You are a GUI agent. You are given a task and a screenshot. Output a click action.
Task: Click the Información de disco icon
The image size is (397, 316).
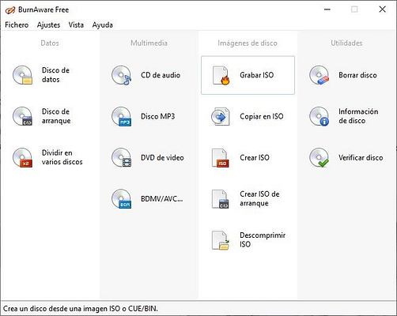coord(319,116)
